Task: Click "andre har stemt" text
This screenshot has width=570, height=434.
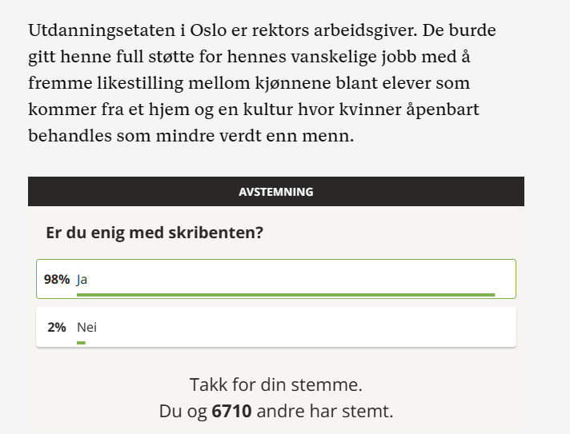Action: point(324,412)
